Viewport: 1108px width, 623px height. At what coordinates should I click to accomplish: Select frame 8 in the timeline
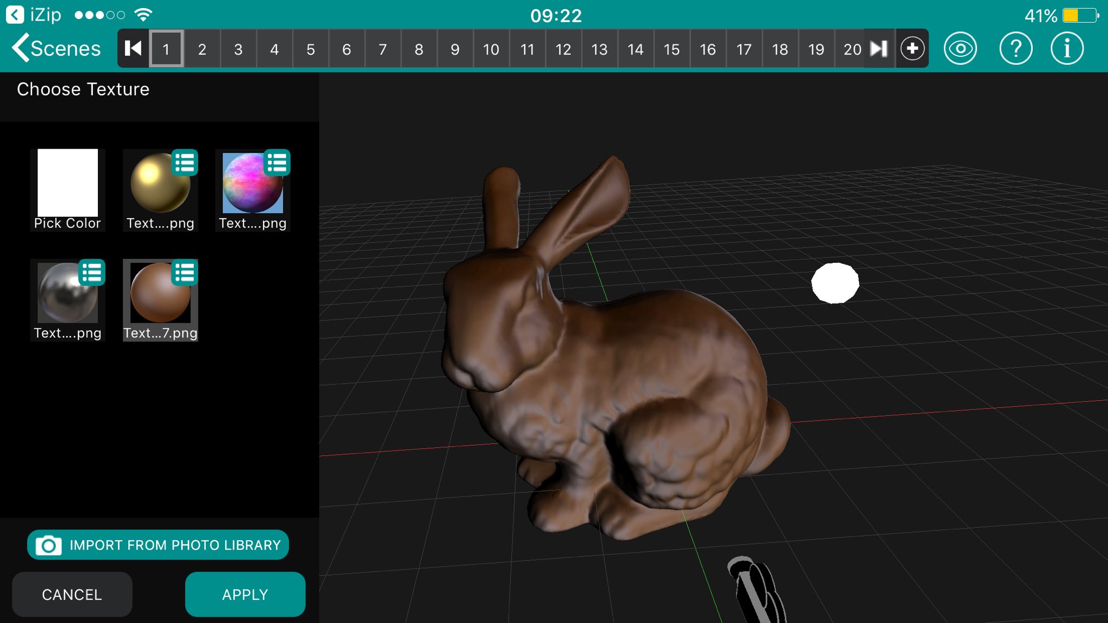(419, 49)
